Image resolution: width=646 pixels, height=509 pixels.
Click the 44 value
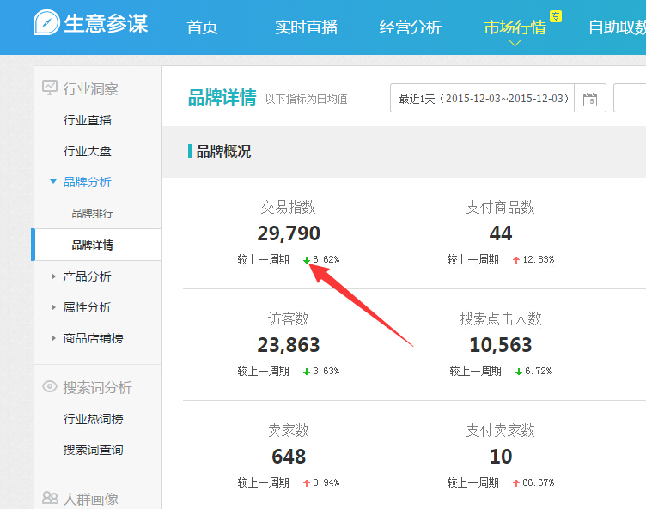click(501, 233)
